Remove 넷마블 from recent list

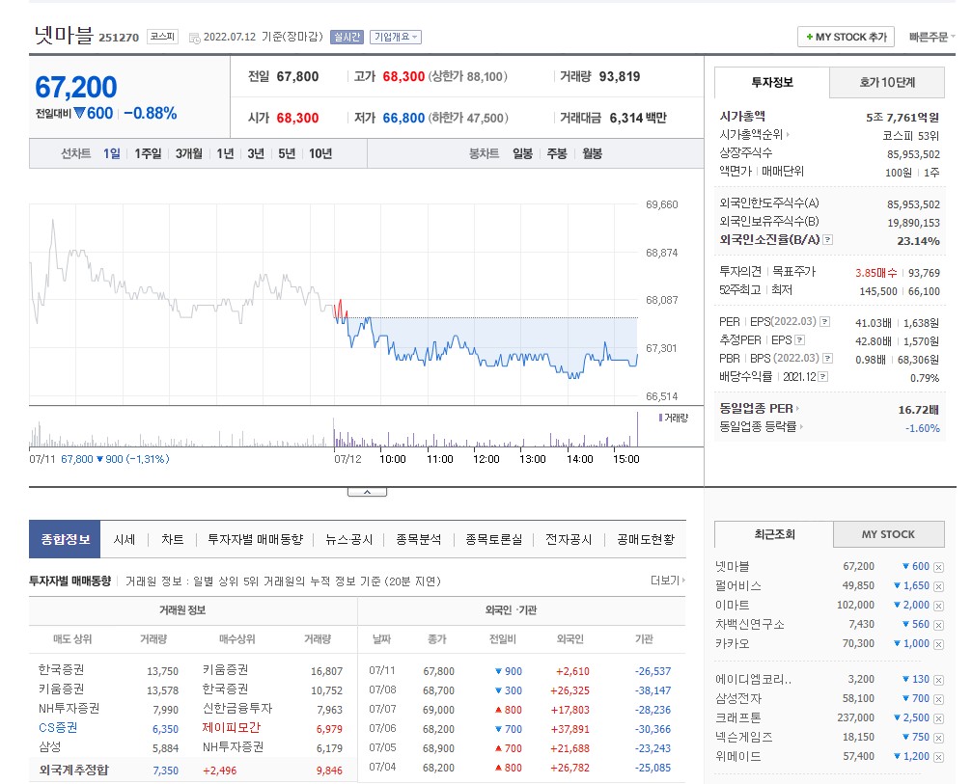coord(938,567)
